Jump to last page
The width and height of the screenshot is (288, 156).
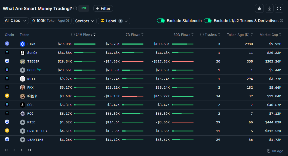tap(29, 150)
